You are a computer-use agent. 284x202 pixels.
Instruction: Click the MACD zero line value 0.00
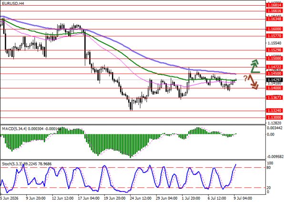pyautogui.click(x=271, y=135)
